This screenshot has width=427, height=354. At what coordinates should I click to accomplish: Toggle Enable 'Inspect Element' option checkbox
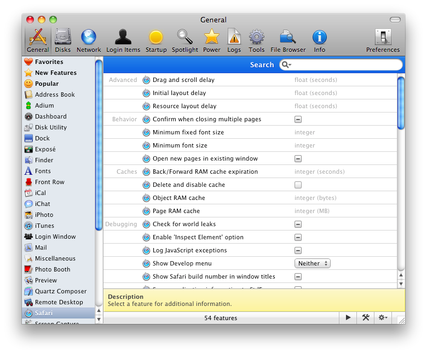coord(298,238)
